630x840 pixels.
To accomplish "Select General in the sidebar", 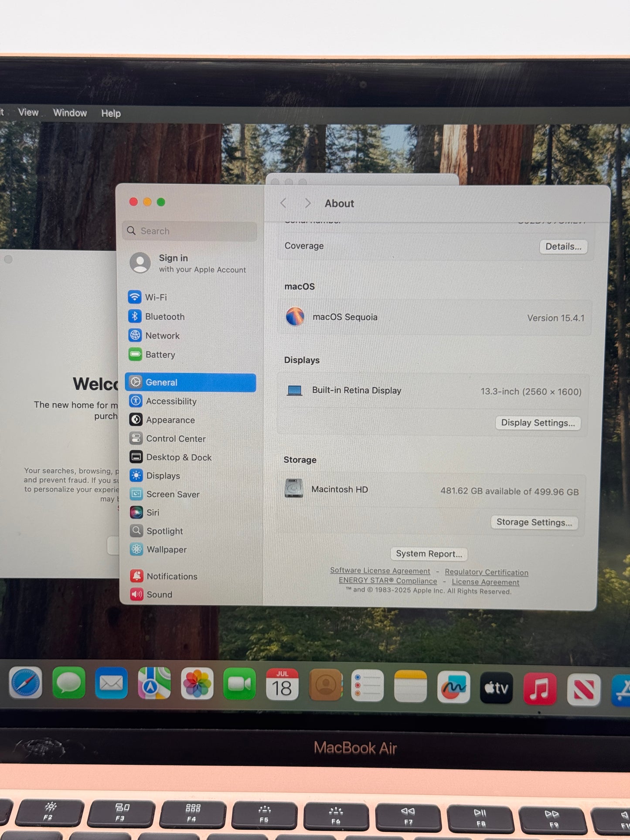I will pos(191,382).
